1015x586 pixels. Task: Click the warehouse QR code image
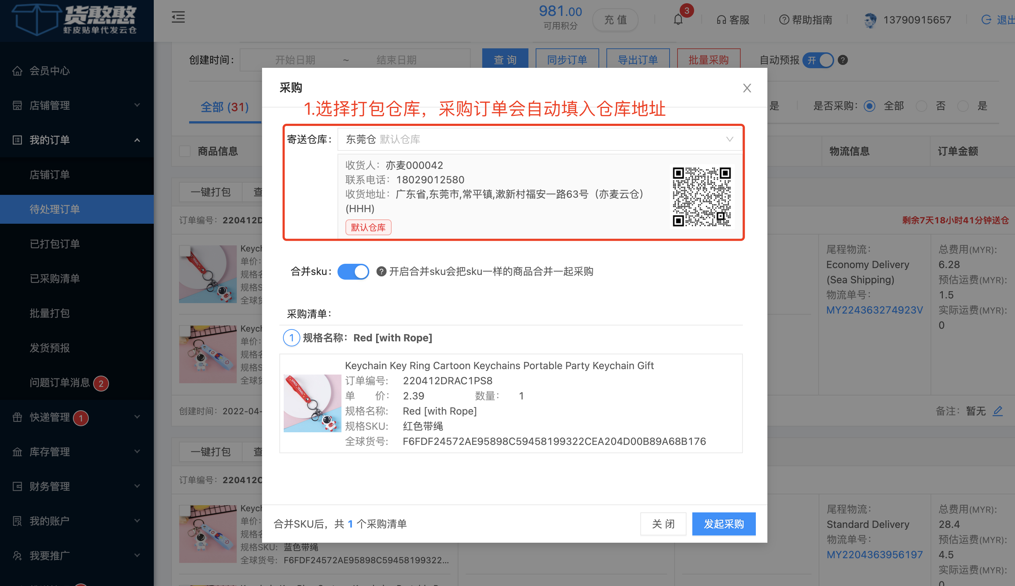701,196
